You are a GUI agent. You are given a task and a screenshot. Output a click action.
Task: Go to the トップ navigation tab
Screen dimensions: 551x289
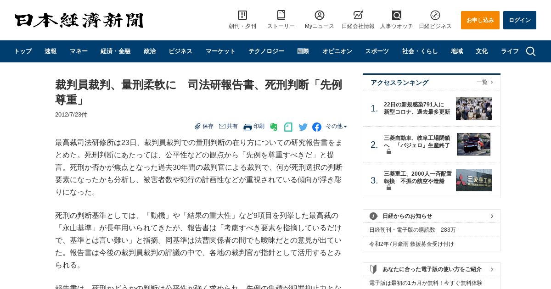(x=23, y=51)
